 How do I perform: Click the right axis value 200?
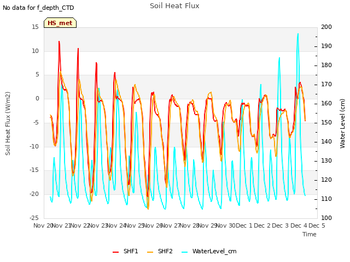point(326,27)
